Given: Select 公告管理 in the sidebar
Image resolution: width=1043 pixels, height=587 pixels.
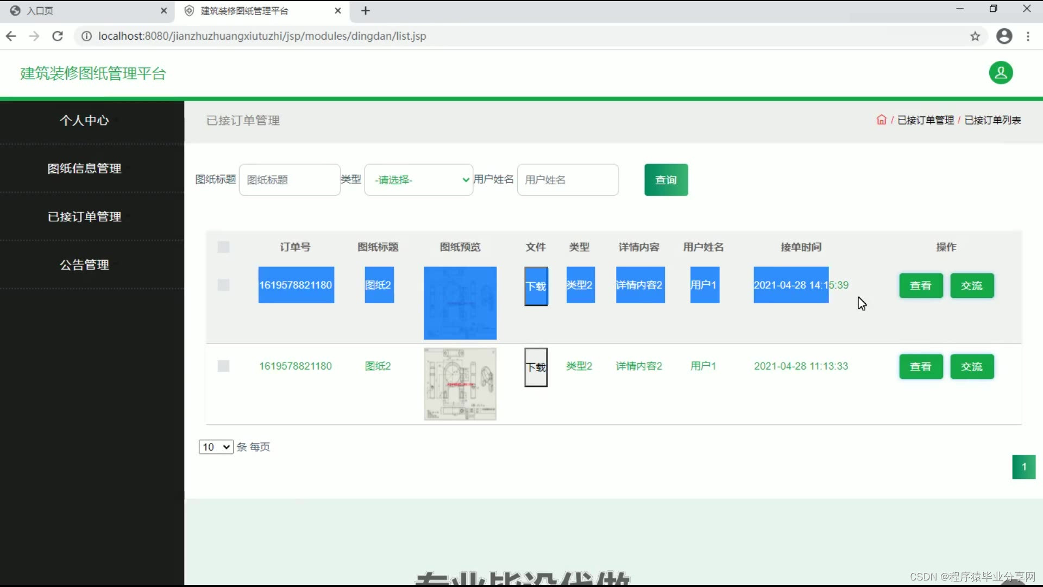Looking at the screenshot, I should tap(84, 265).
